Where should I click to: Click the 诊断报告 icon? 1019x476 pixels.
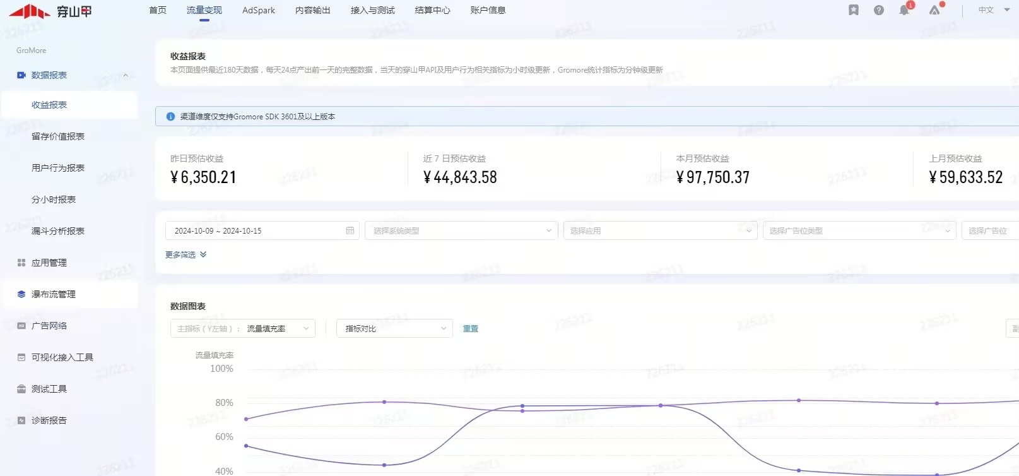coord(21,420)
